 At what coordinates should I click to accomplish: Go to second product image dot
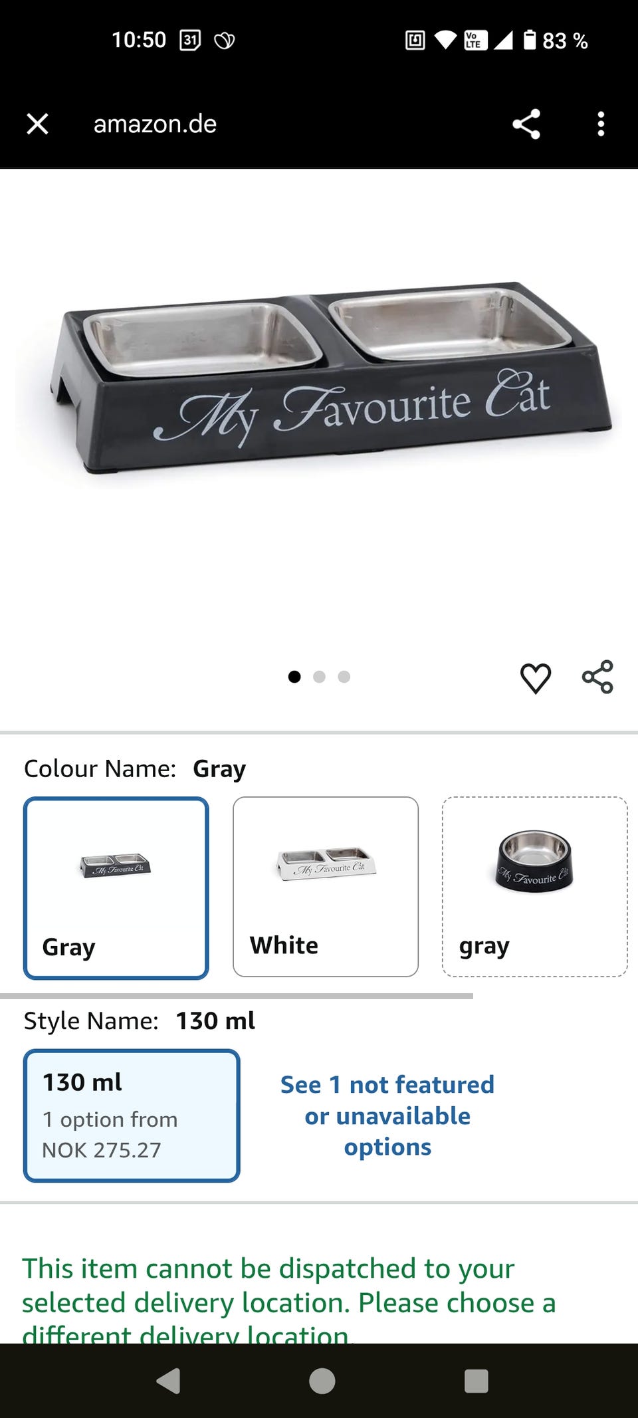pos(319,677)
